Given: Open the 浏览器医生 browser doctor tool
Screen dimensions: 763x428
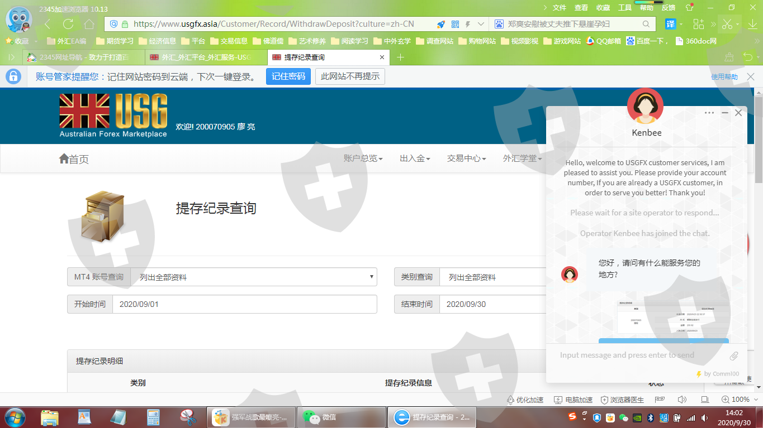Looking at the screenshot, I should (622, 400).
